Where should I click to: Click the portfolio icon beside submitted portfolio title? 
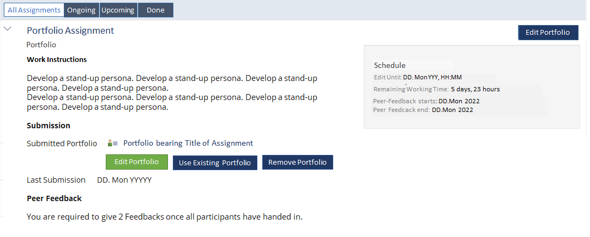[113, 144]
